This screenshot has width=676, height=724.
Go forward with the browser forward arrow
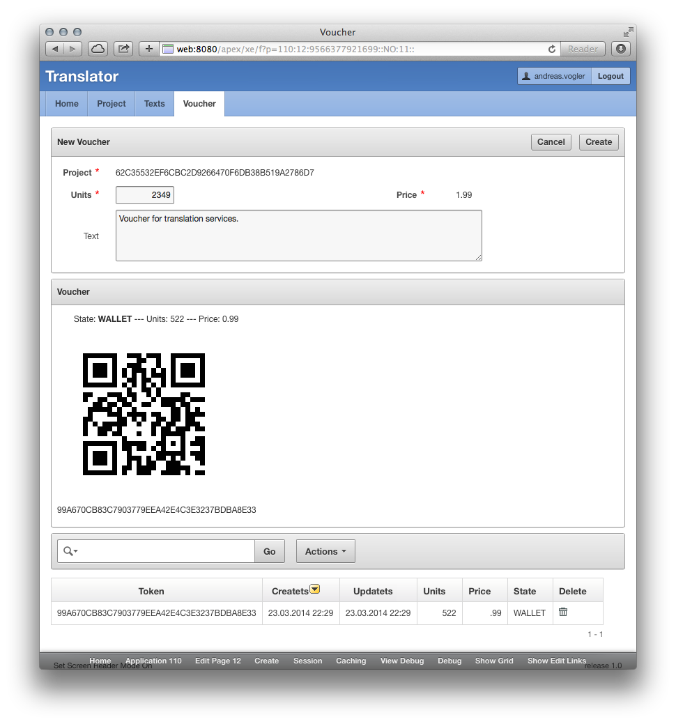tap(72, 49)
